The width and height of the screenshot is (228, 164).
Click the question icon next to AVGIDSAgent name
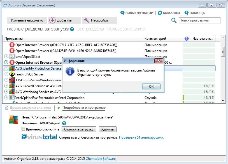click(64, 123)
